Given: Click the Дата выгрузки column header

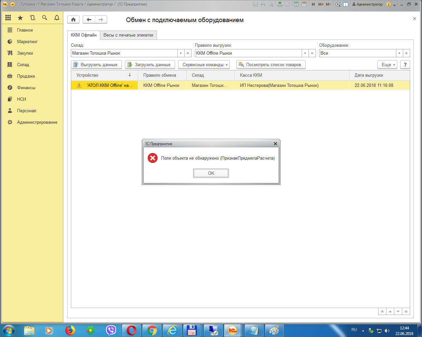Looking at the screenshot, I should pyautogui.click(x=379, y=75).
